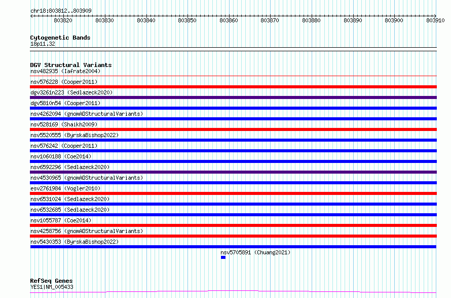Select the nsv4262094 blue bar

click(233, 119)
